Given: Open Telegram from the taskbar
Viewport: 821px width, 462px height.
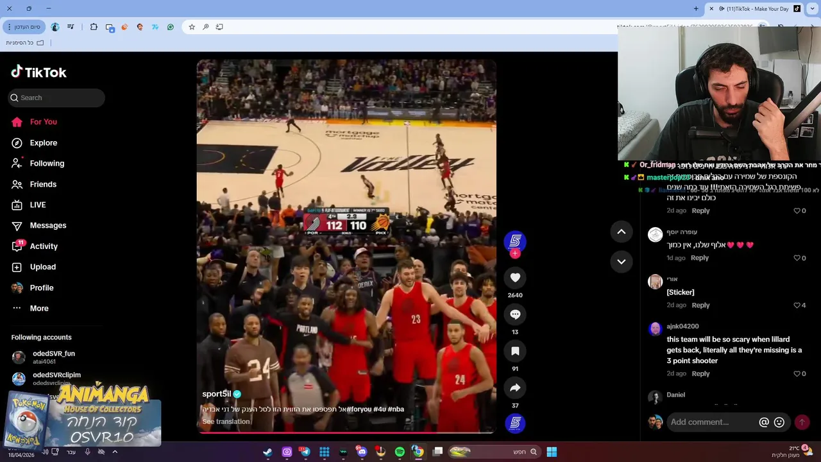Looking at the screenshot, I should (305, 452).
